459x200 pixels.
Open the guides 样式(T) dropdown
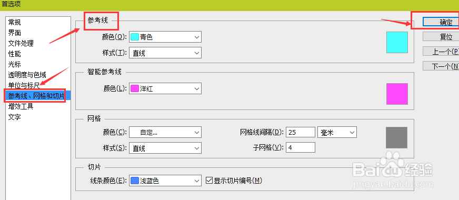pyautogui.click(x=165, y=53)
